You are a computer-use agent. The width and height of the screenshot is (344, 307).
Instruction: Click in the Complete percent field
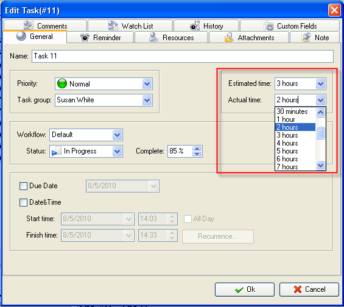(180, 151)
